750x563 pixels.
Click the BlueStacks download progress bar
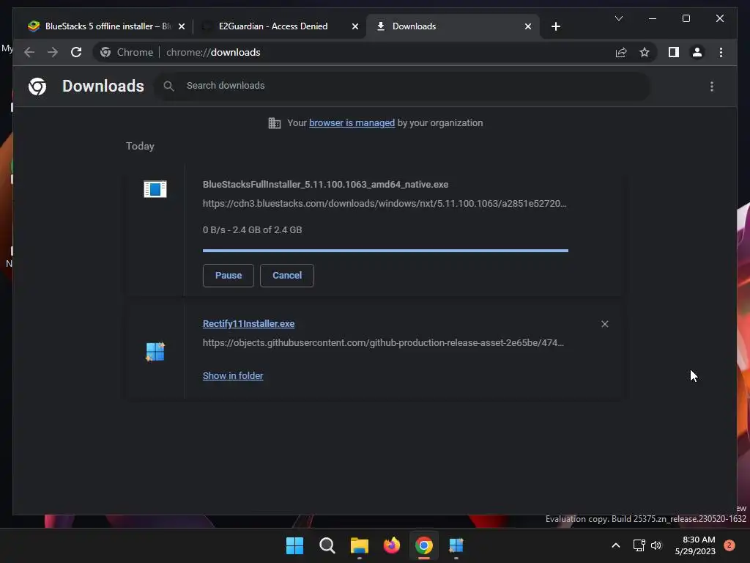click(x=385, y=251)
